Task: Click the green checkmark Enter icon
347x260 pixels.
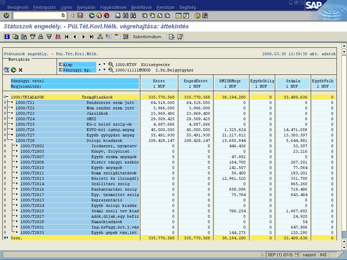Action: point(6,16)
